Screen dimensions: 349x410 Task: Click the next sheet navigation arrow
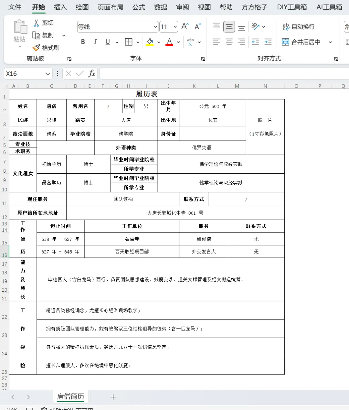pyautogui.click(x=28, y=397)
